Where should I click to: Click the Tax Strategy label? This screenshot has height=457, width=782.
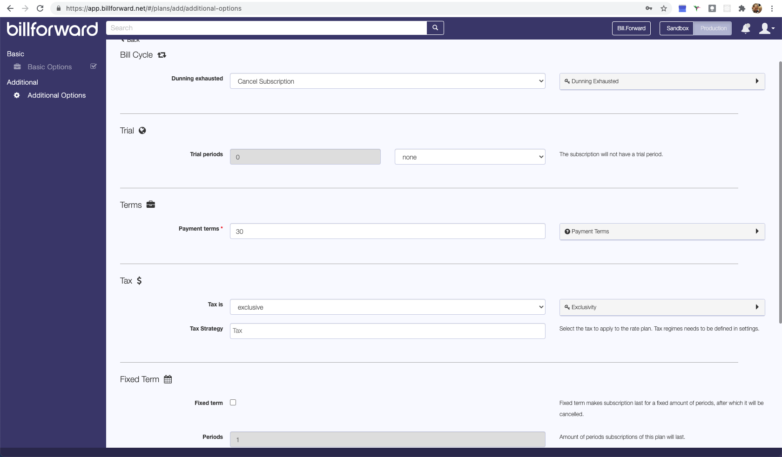pyautogui.click(x=206, y=329)
